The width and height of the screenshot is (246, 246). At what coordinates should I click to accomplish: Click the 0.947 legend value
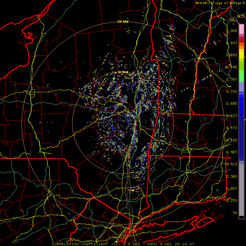coord(232,43)
